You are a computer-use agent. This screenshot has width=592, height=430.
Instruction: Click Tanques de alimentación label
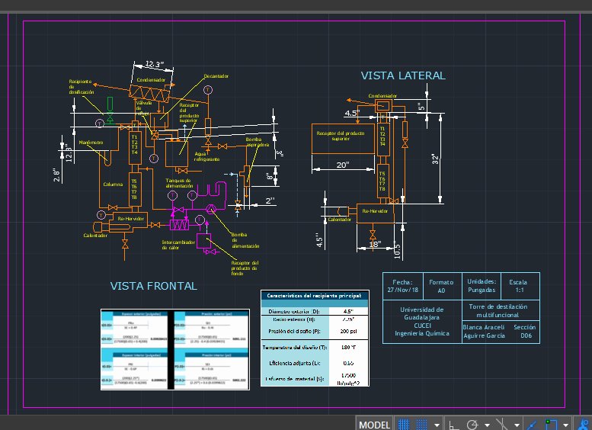[179, 183]
